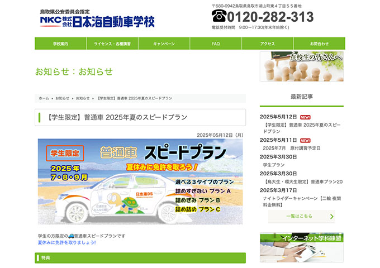Select アクセス in the navigation bar
Image resolution: width=380 pixels, height=268 pixels.
coord(267,44)
